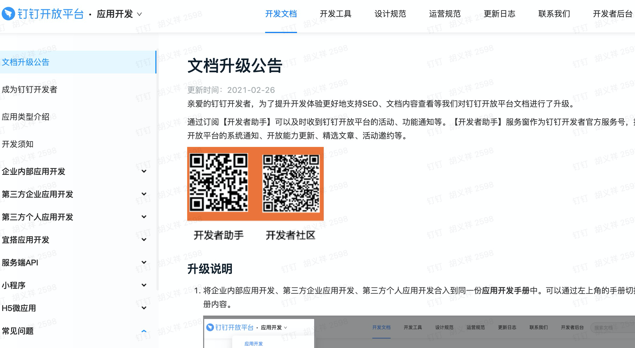Switch to the 开发文档 tab

point(281,14)
